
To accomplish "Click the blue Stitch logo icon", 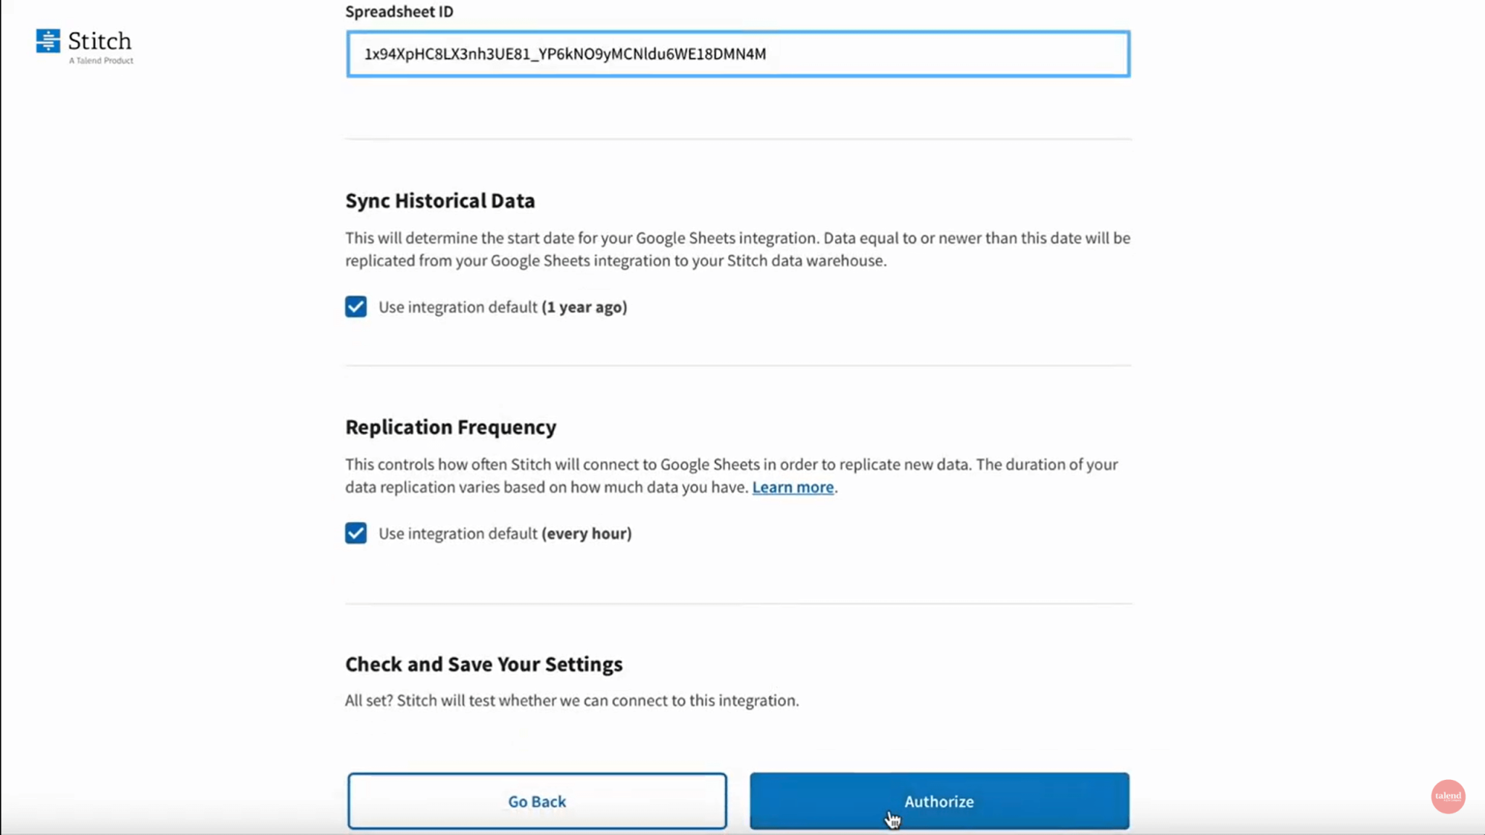I will 48,41.
